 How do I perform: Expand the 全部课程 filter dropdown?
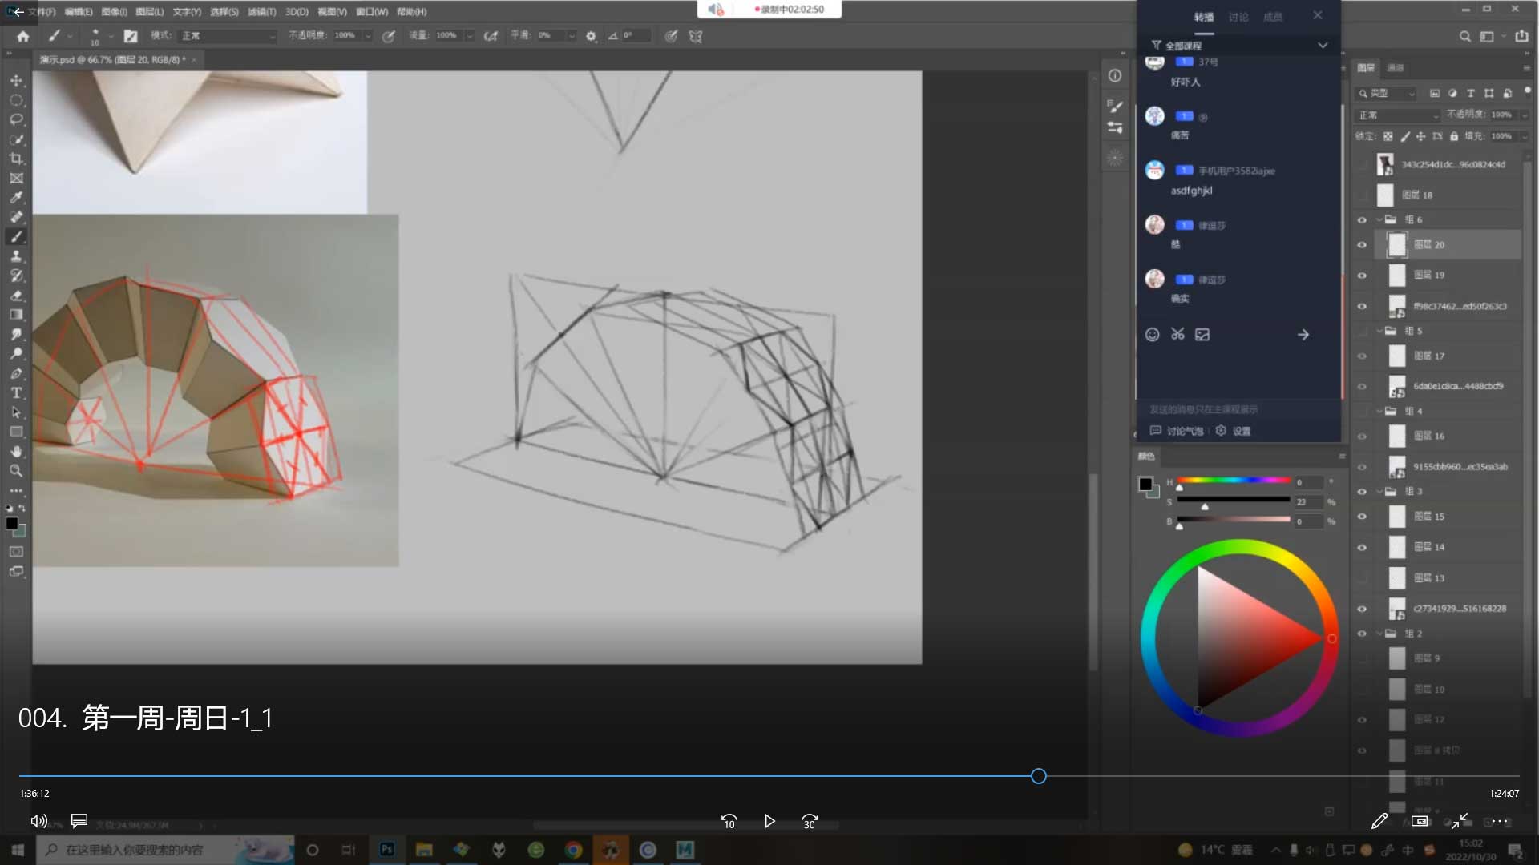[1322, 46]
